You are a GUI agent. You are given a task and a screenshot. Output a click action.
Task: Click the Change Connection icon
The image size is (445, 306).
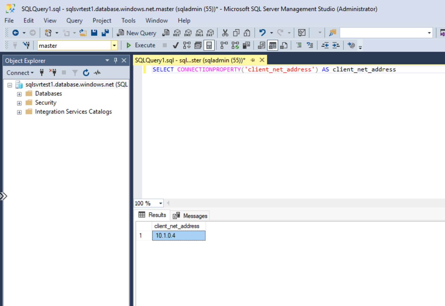pyautogui.click(x=26, y=45)
